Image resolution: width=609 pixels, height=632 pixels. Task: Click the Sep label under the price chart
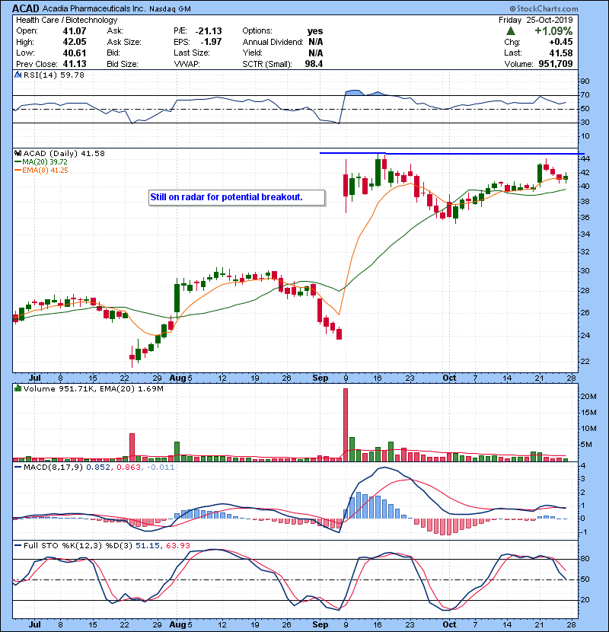coord(320,378)
